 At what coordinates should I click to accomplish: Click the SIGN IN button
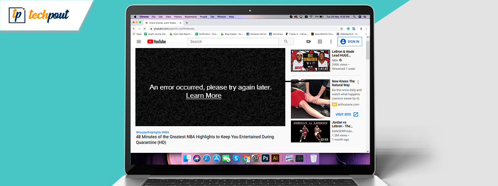click(x=349, y=41)
